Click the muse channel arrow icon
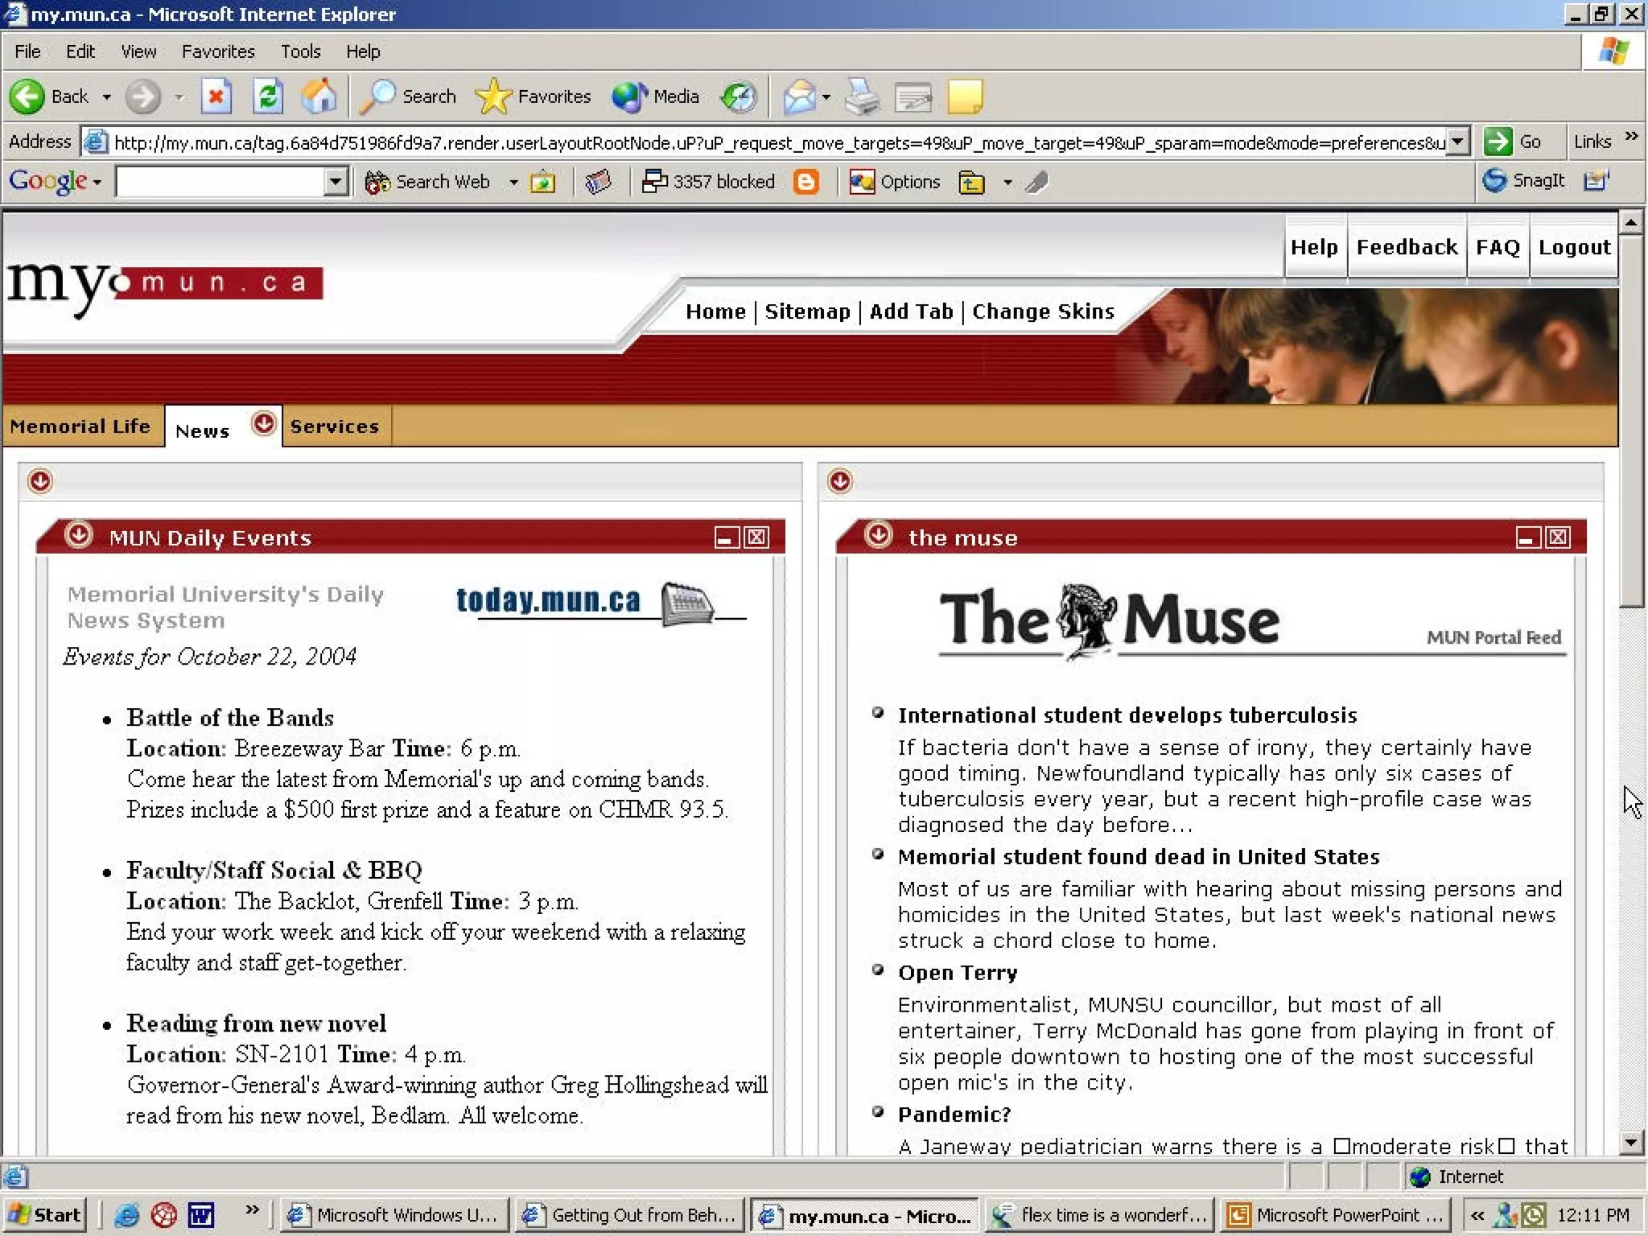This screenshot has width=1648, height=1236. tap(879, 535)
